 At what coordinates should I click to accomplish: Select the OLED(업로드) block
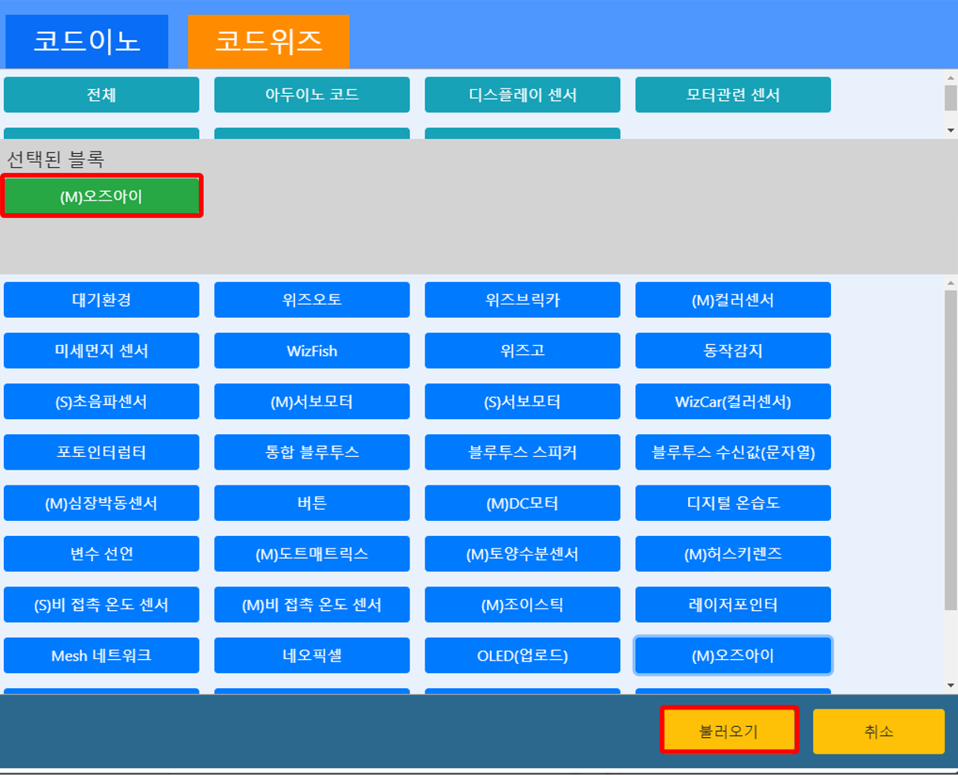(x=522, y=656)
